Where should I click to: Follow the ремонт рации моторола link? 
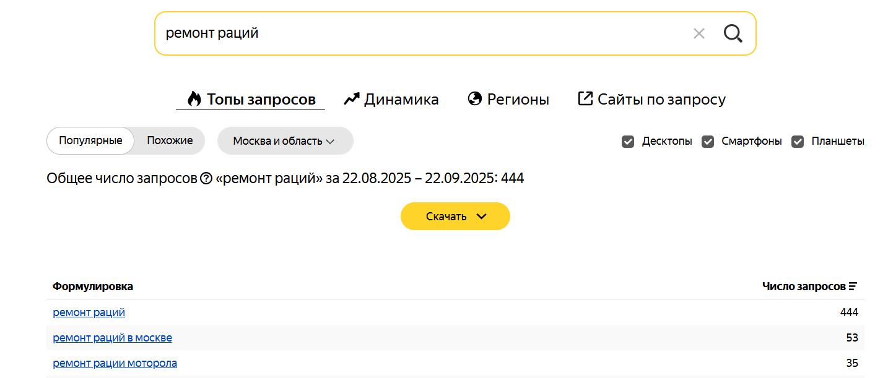[115, 363]
